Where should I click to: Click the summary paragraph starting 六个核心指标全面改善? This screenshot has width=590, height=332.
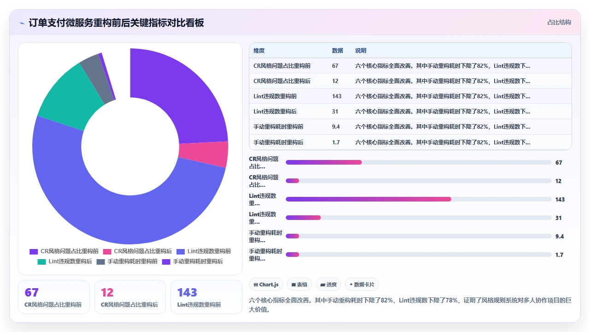[x=410, y=305]
